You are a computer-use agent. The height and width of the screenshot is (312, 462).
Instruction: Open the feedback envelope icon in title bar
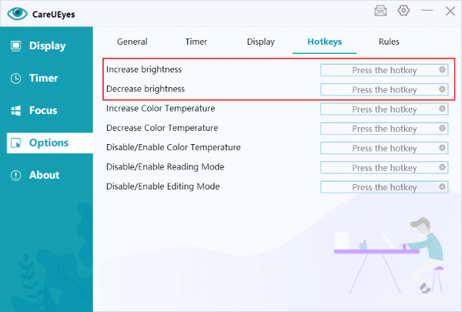[380, 11]
